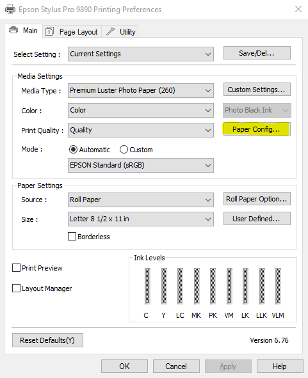Open the Media Type dropdown
Screen dimensions: 308x378
[141, 90]
